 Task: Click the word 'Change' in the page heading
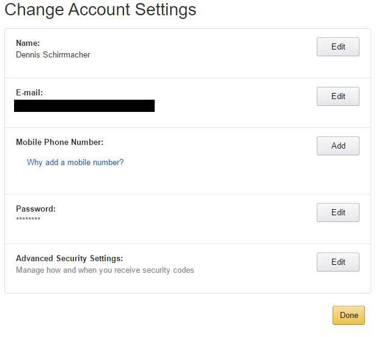[x=34, y=10]
